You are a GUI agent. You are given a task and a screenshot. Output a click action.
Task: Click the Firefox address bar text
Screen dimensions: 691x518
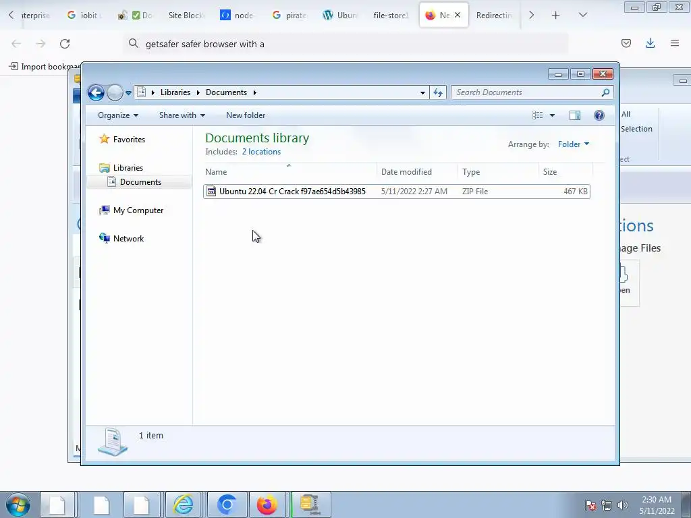pos(205,44)
